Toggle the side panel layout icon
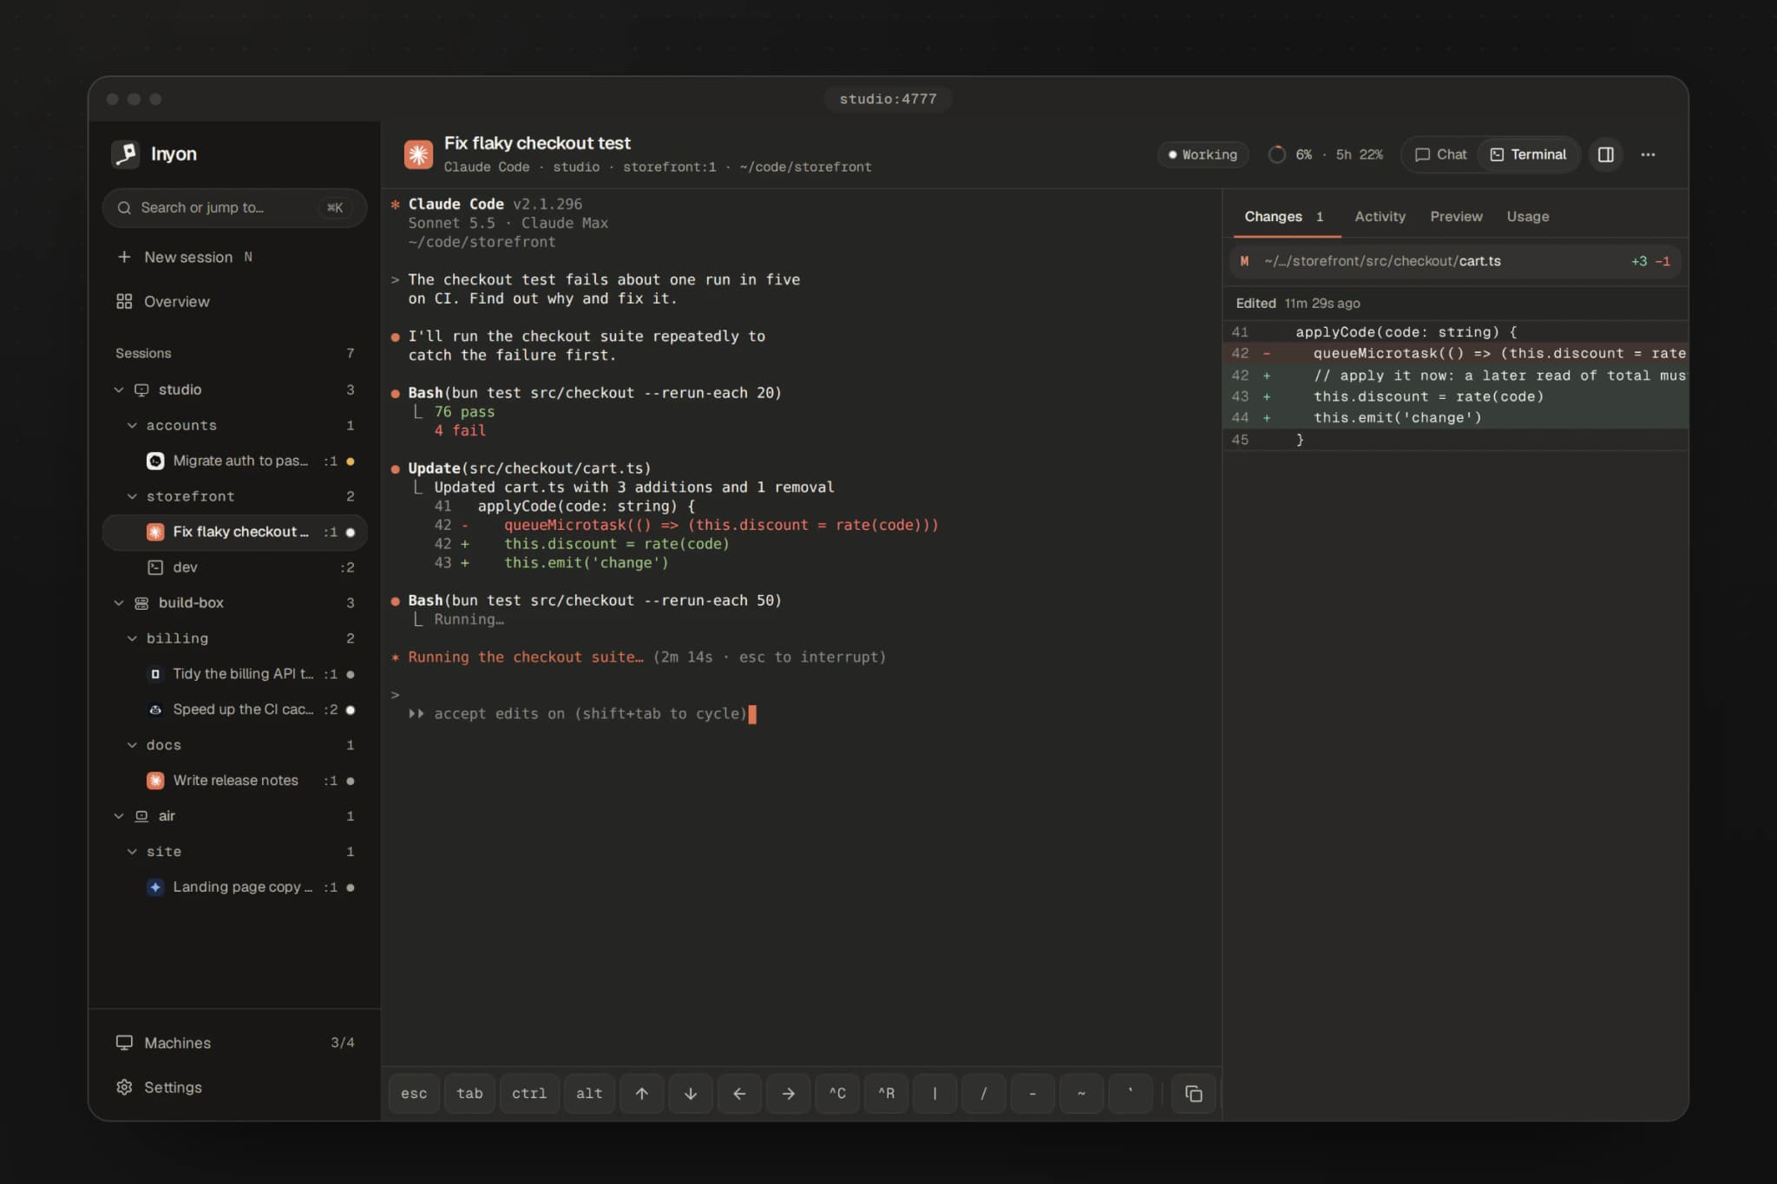 pyautogui.click(x=1606, y=154)
